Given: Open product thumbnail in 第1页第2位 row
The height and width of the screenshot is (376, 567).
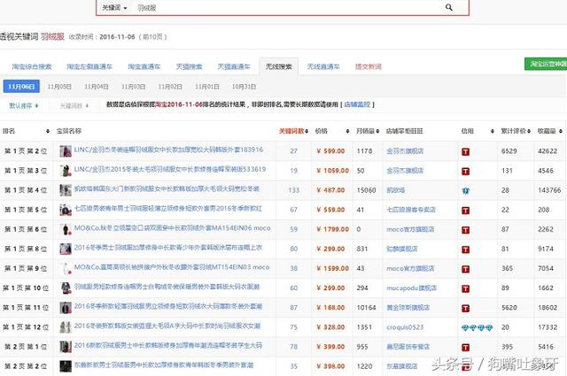Looking at the screenshot, I should [66, 151].
